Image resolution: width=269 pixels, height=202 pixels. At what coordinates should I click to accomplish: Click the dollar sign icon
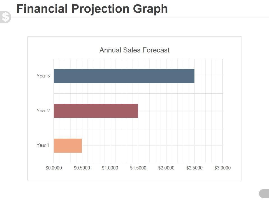[5, 17]
